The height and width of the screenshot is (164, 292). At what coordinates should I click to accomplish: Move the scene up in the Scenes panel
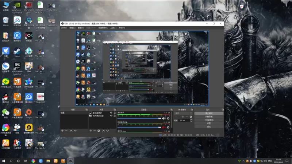tap(71, 131)
